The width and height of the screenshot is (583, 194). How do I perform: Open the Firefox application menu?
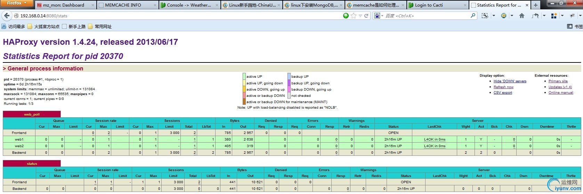(x=16, y=3)
